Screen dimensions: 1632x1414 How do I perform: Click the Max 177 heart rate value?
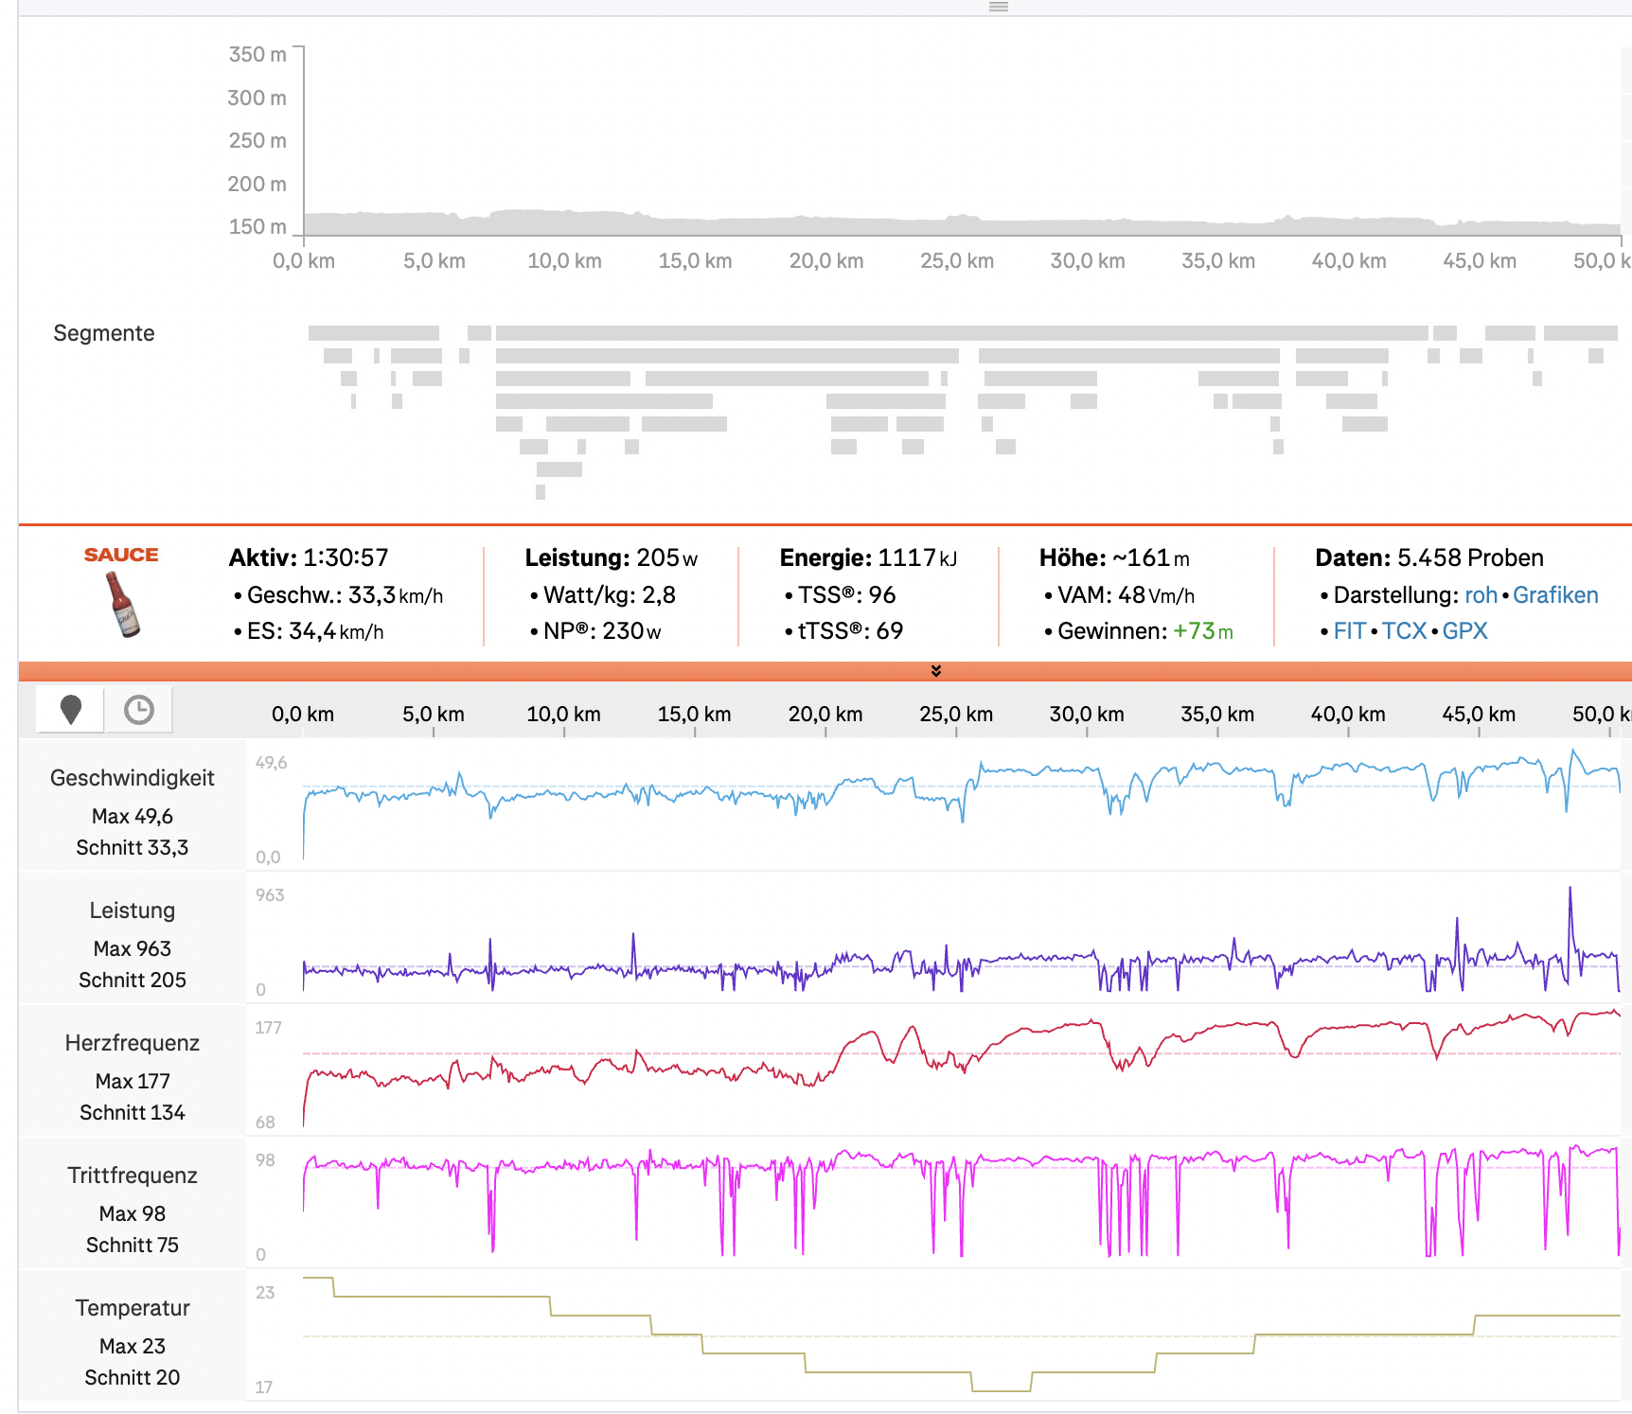coord(133,1081)
